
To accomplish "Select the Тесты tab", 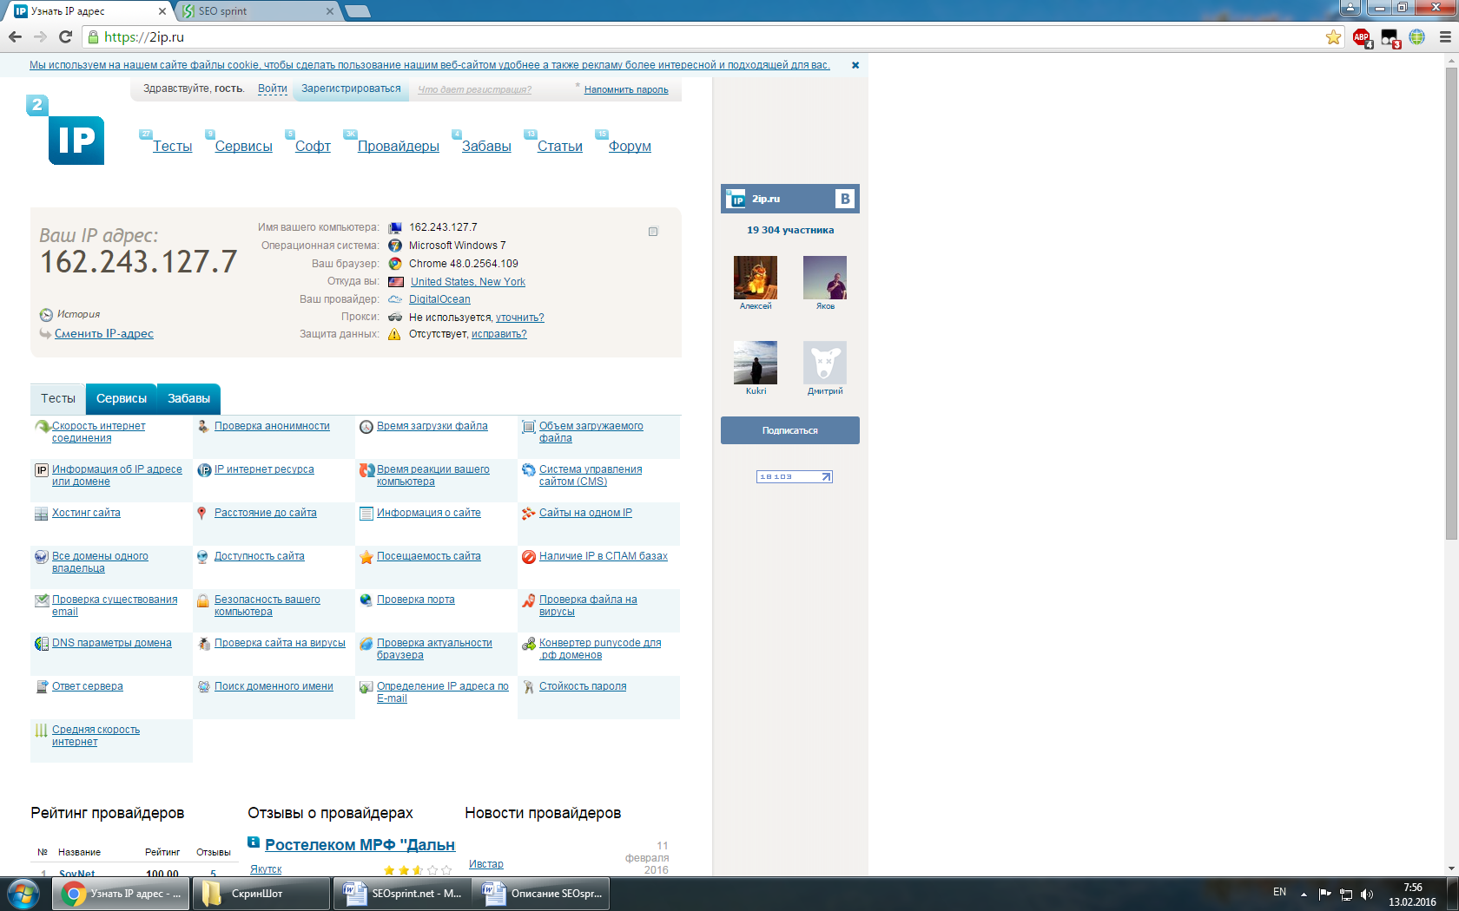I will click(x=58, y=398).
